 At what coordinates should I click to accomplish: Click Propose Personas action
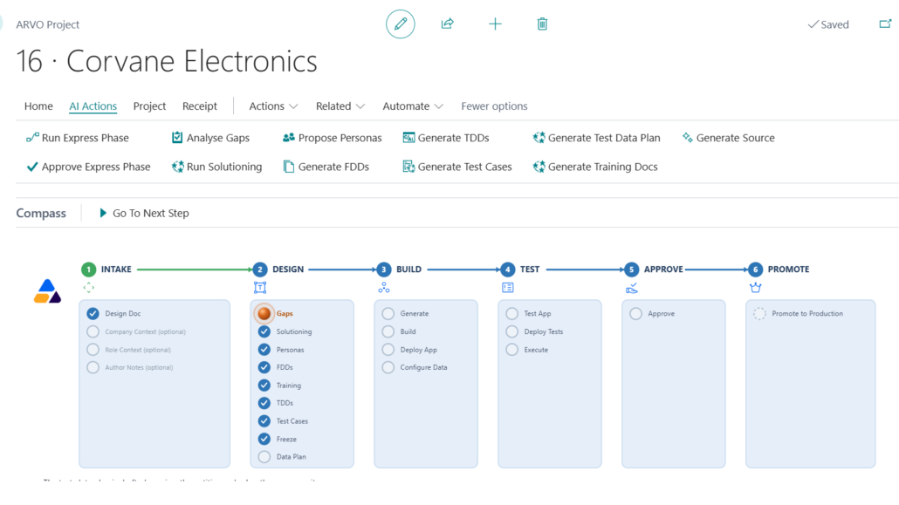[x=332, y=138]
